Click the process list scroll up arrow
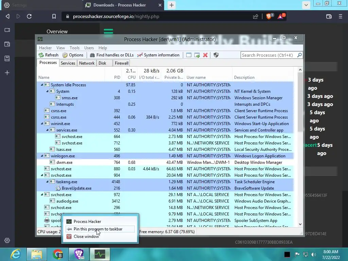The height and width of the screenshot is (261, 348). tap(300, 70)
